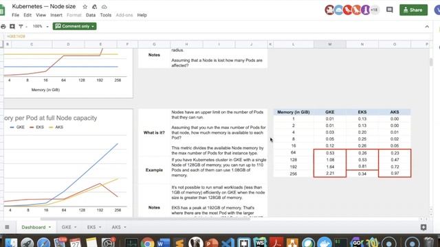Image resolution: width=440 pixels, height=247 pixels.
Task: Open Launchpad rocket in the dock
Action: point(27,242)
